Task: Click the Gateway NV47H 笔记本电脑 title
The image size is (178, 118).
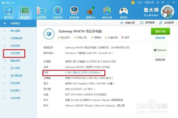Action: [x=80, y=31]
